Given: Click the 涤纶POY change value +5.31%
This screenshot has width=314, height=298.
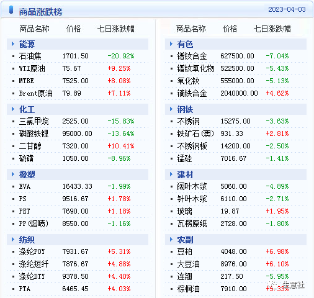Looking at the screenshot, I should point(119,251).
